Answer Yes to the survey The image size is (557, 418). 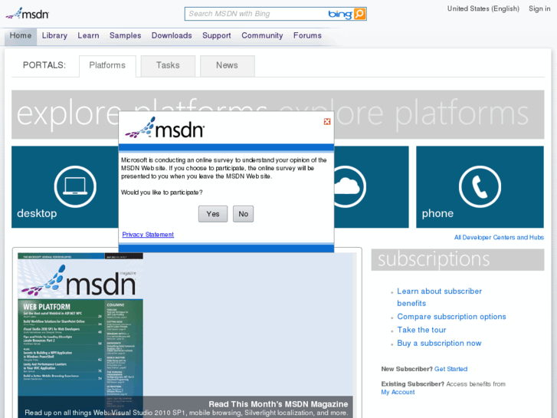pyautogui.click(x=213, y=214)
